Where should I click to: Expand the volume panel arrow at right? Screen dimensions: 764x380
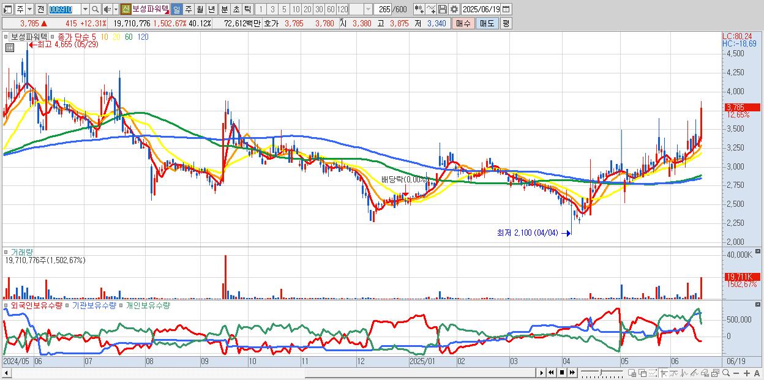[759, 251]
